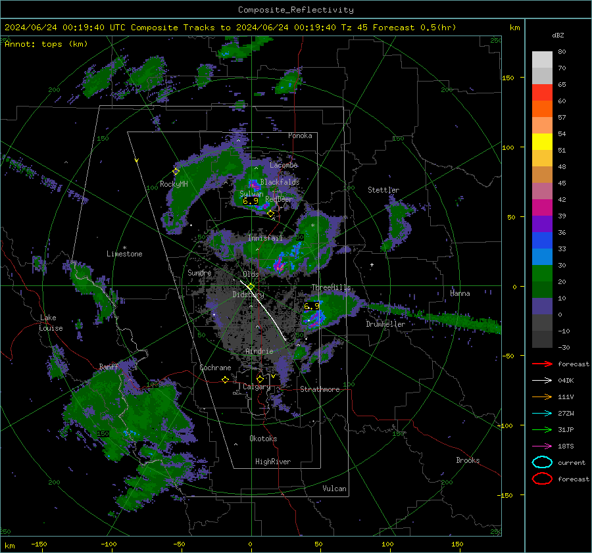This screenshot has height=553, width=592.
Task: Click the -50 tick on right km axis
Action: (508, 356)
